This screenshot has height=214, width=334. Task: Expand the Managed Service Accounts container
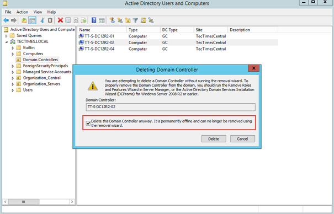pos(13,72)
